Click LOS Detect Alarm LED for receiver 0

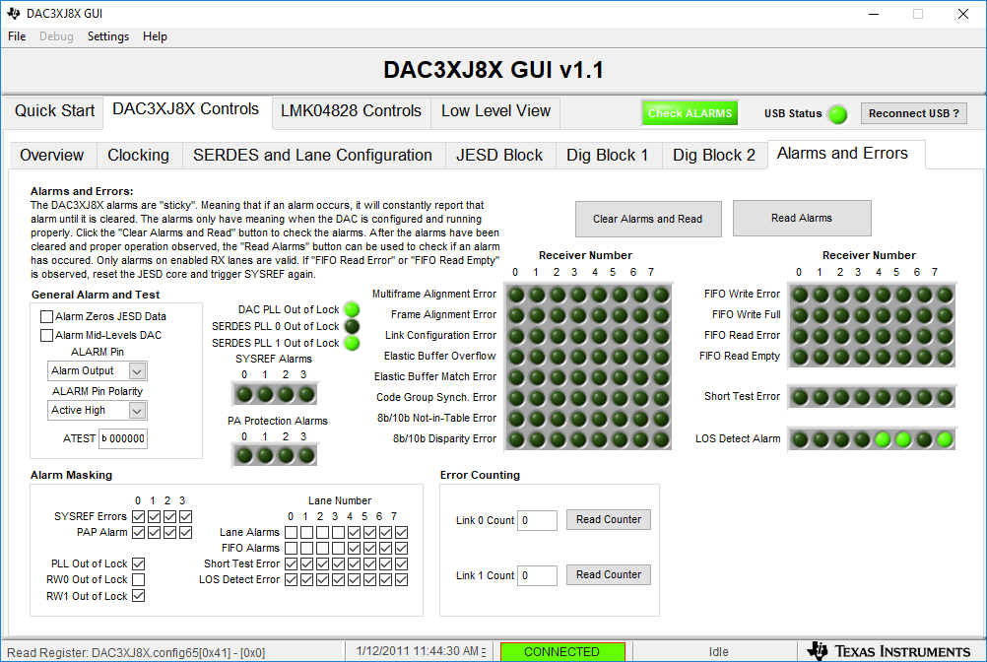(x=800, y=439)
